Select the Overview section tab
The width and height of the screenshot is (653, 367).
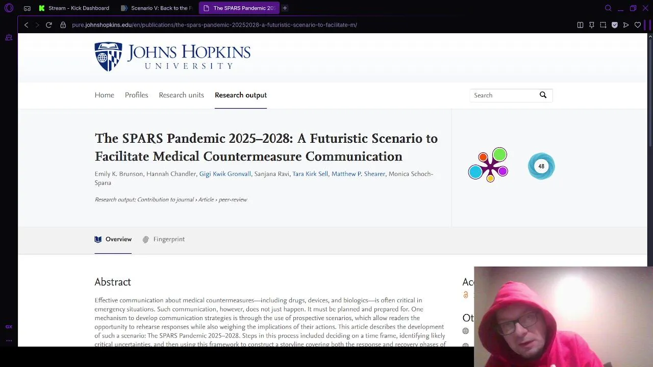(113, 239)
